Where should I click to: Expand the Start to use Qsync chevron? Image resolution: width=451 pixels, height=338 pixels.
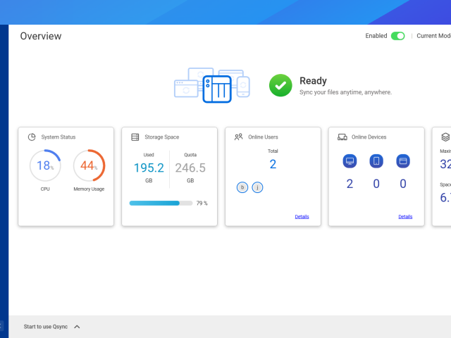[x=77, y=327]
